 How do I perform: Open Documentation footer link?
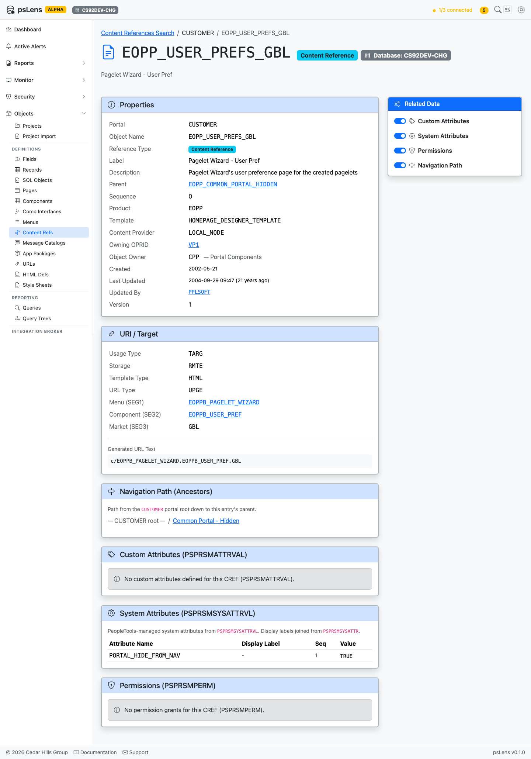pyautogui.click(x=95, y=752)
